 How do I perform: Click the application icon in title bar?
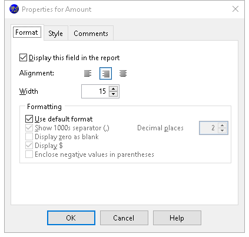14,9
